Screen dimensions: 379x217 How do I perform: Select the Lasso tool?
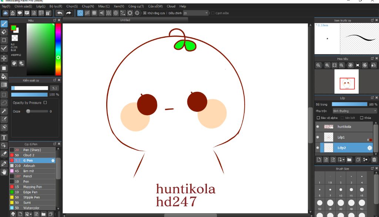pyautogui.click(x=4, y=103)
